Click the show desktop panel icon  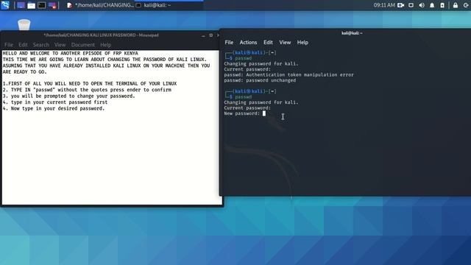point(21,5)
